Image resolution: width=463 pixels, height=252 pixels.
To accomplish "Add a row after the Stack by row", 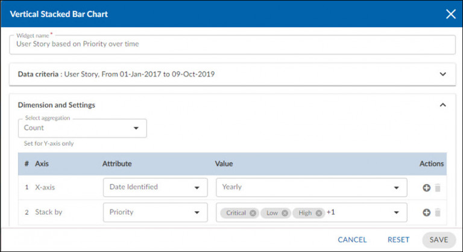I will pos(426,212).
